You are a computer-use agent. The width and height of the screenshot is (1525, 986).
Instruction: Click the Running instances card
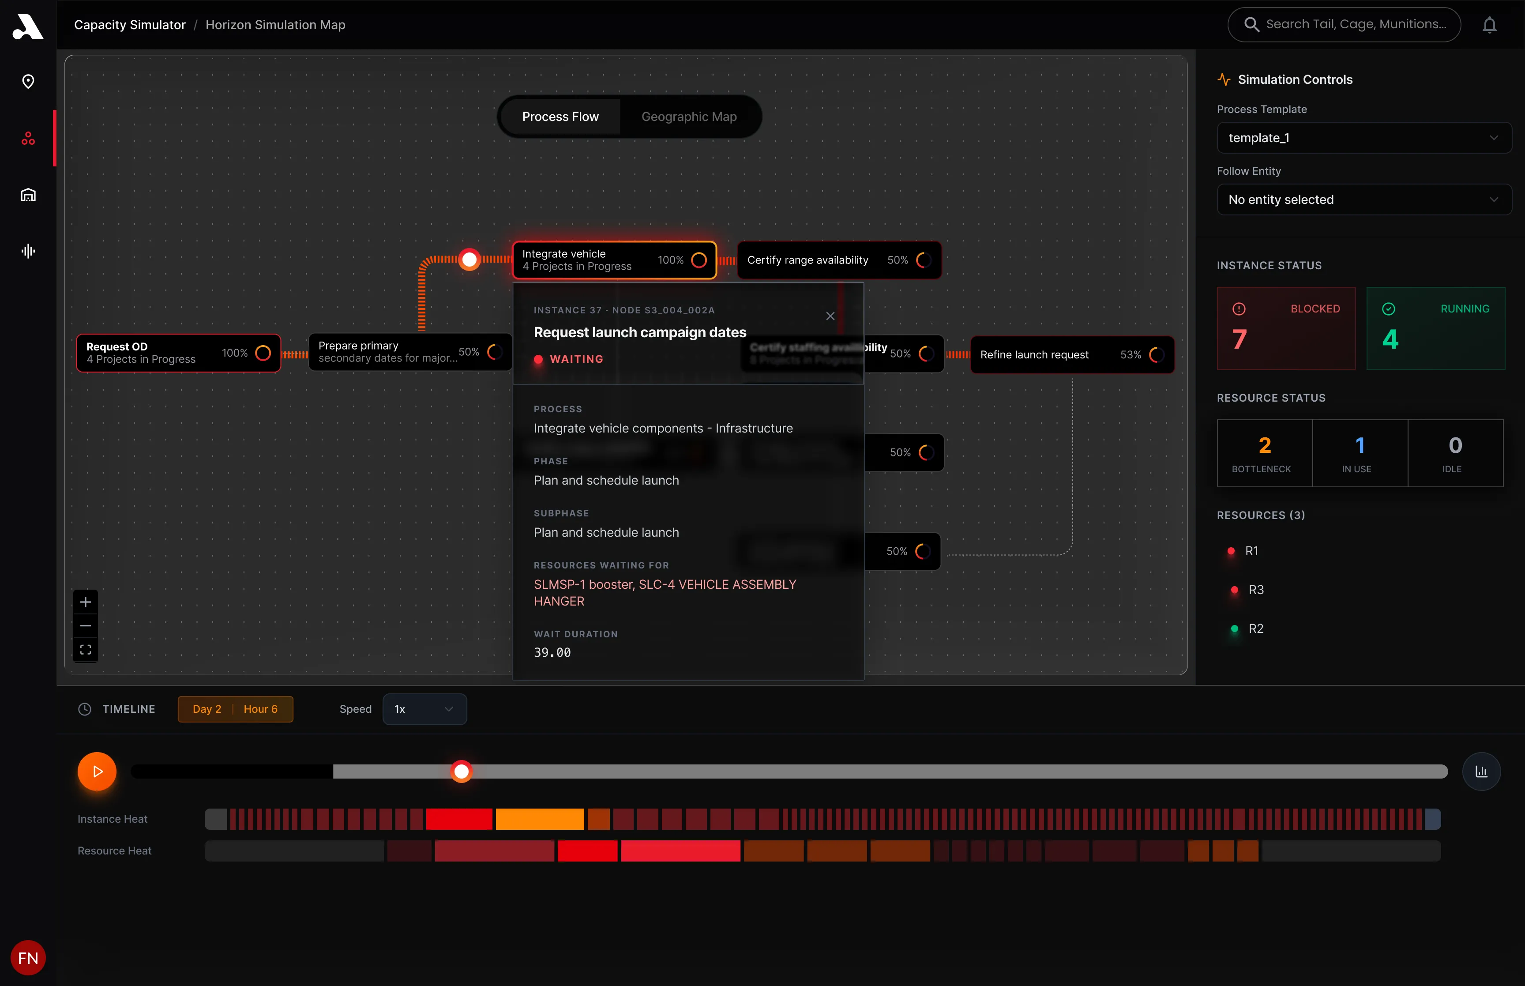point(1435,328)
